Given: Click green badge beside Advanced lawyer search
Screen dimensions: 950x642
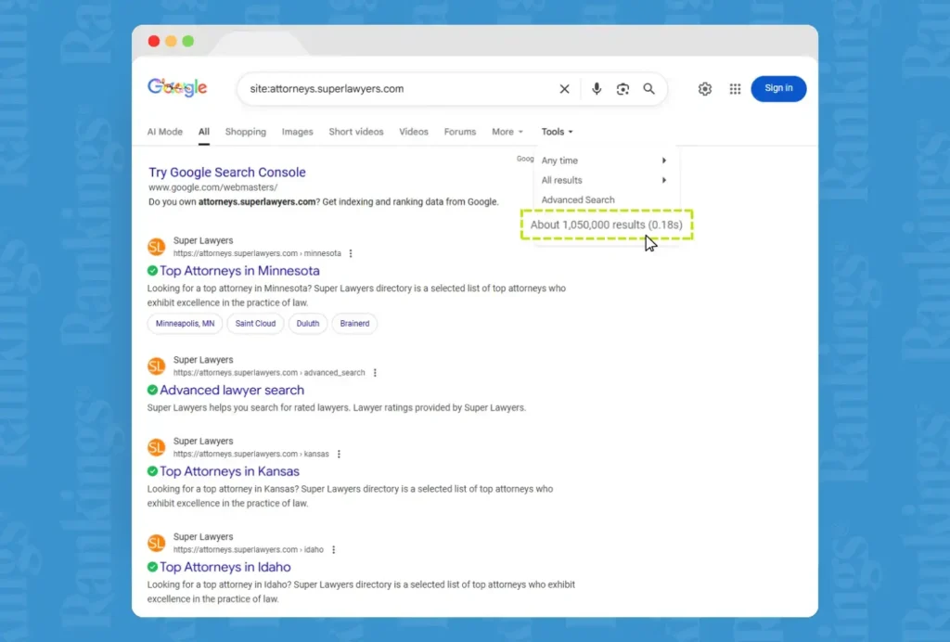Looking at the screenshot, I should coord(152,390).
